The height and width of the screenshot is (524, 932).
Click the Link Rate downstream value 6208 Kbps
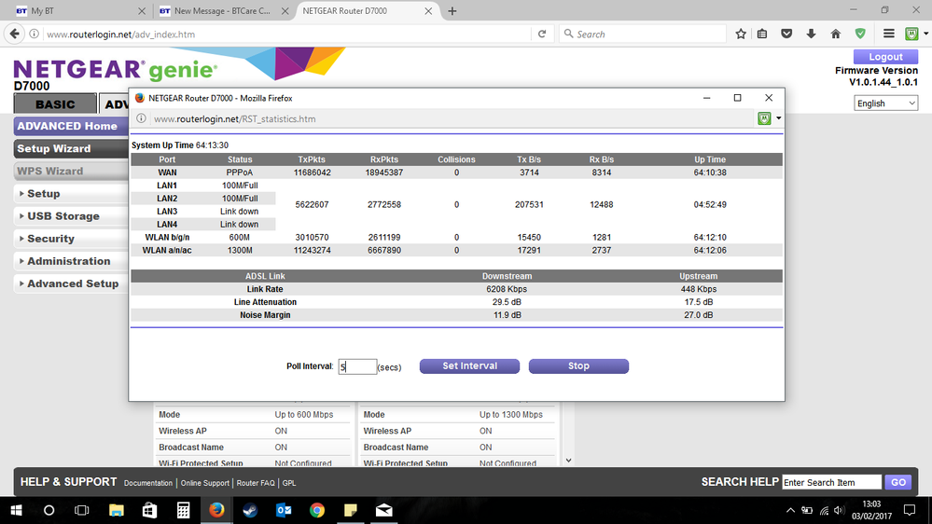507,289
